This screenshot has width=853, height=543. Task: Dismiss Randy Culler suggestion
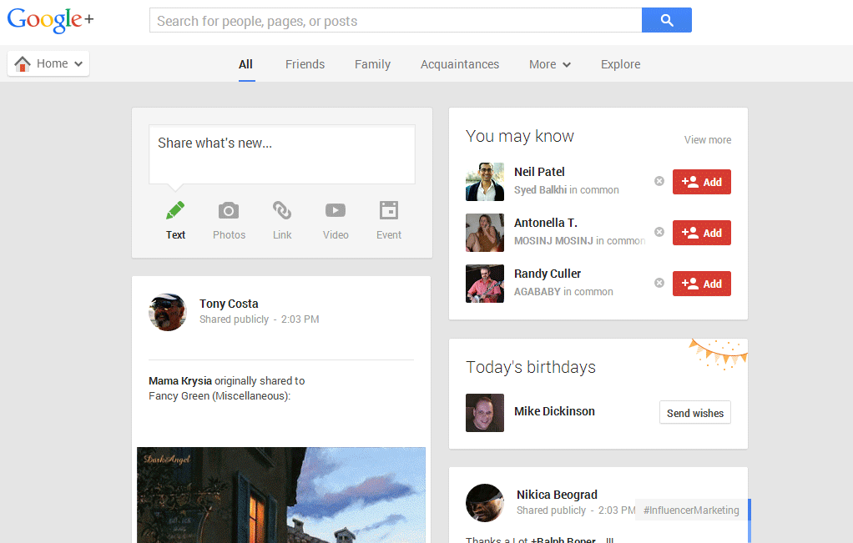coord(659,283)
